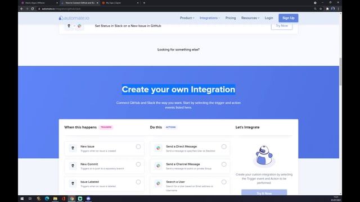Select the How to Connect GitHub browser tab
The image size is (360, 202).
click(79, 3)
